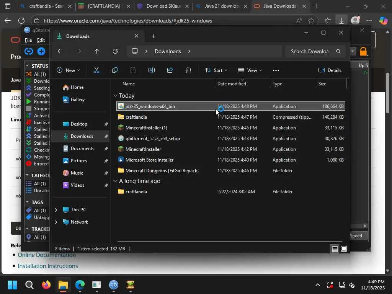Screen dimensions: 392x294
Task: Click the Copy icon in Explorer toolbar
Action: pyautogui.click(x=115, y=70)
